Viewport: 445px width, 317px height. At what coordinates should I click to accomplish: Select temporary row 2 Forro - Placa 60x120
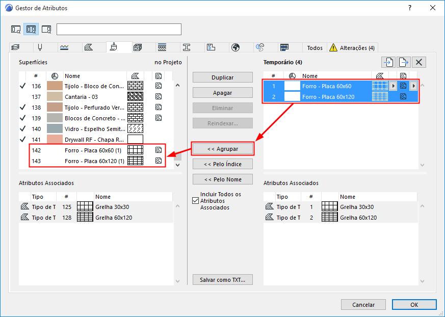tap(341, 97)
